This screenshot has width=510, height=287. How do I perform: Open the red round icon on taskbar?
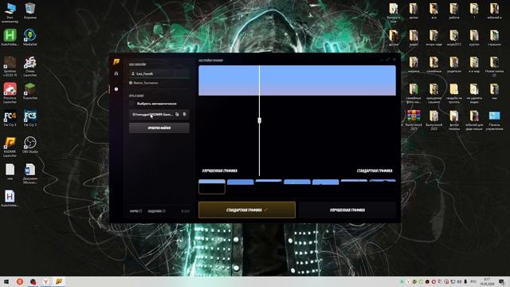pos(20,281)
